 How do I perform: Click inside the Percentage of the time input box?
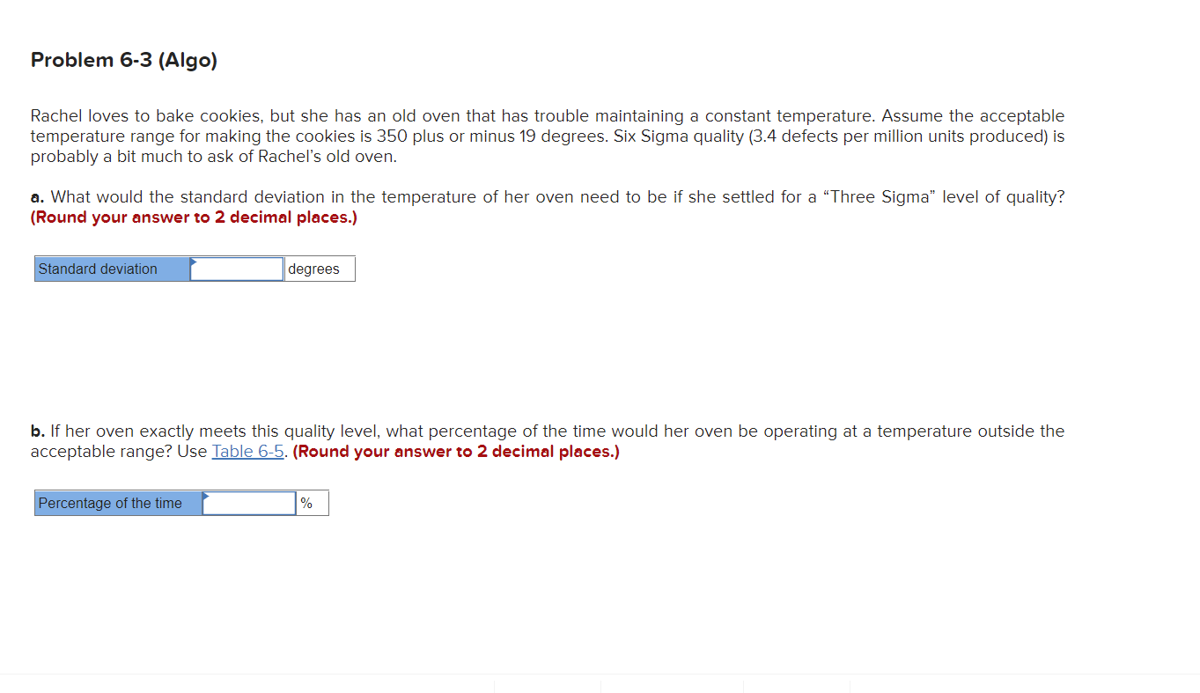point(251,503)
